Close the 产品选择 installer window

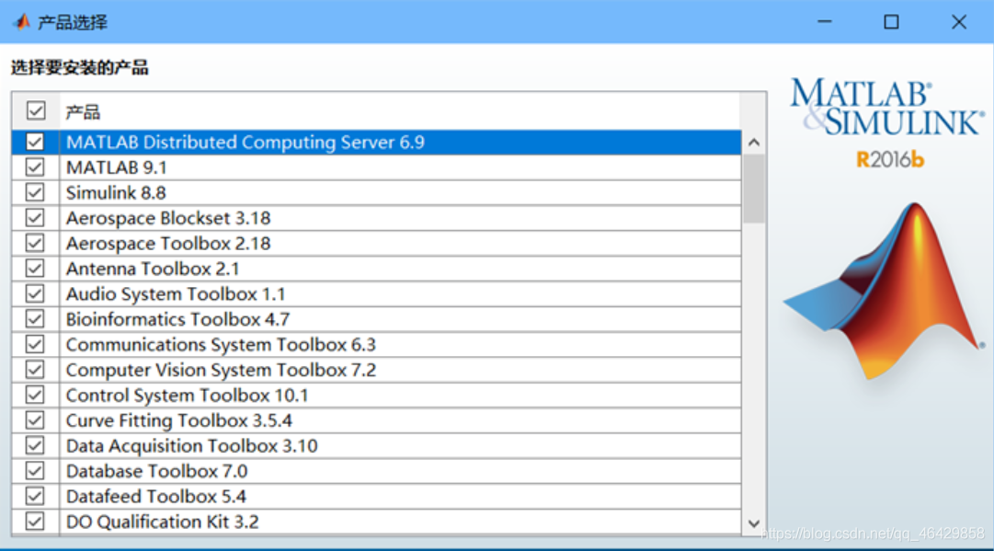pos(958,22)
